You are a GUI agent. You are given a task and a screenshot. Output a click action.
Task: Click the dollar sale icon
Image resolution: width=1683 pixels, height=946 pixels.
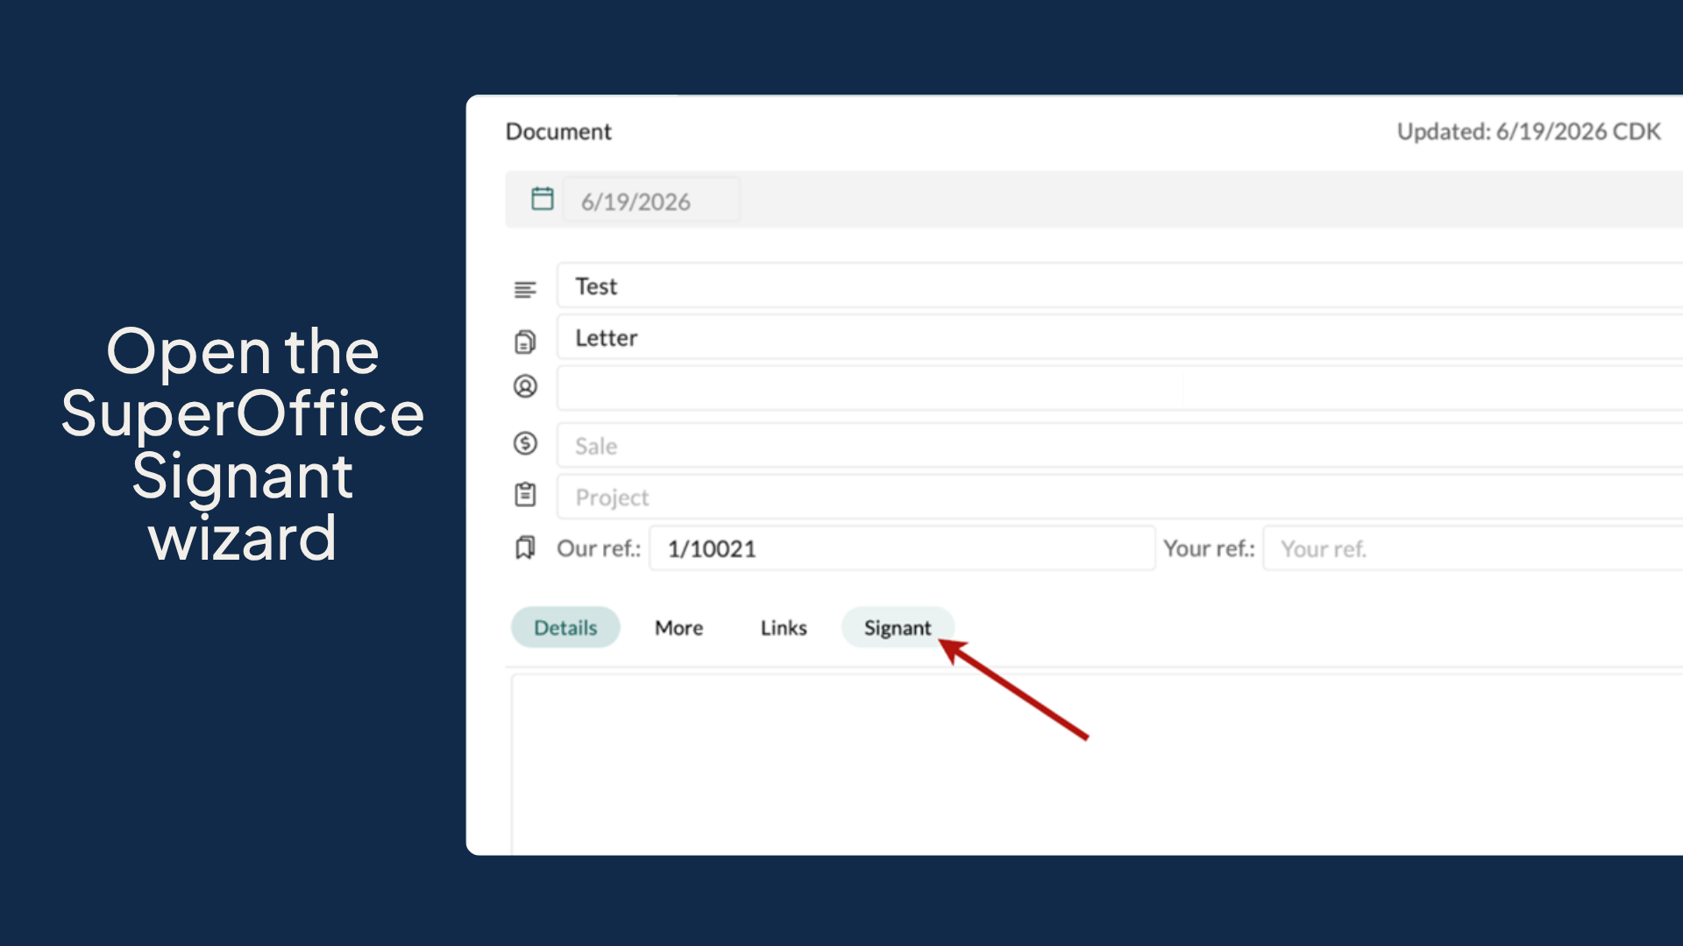click(525, 443)
